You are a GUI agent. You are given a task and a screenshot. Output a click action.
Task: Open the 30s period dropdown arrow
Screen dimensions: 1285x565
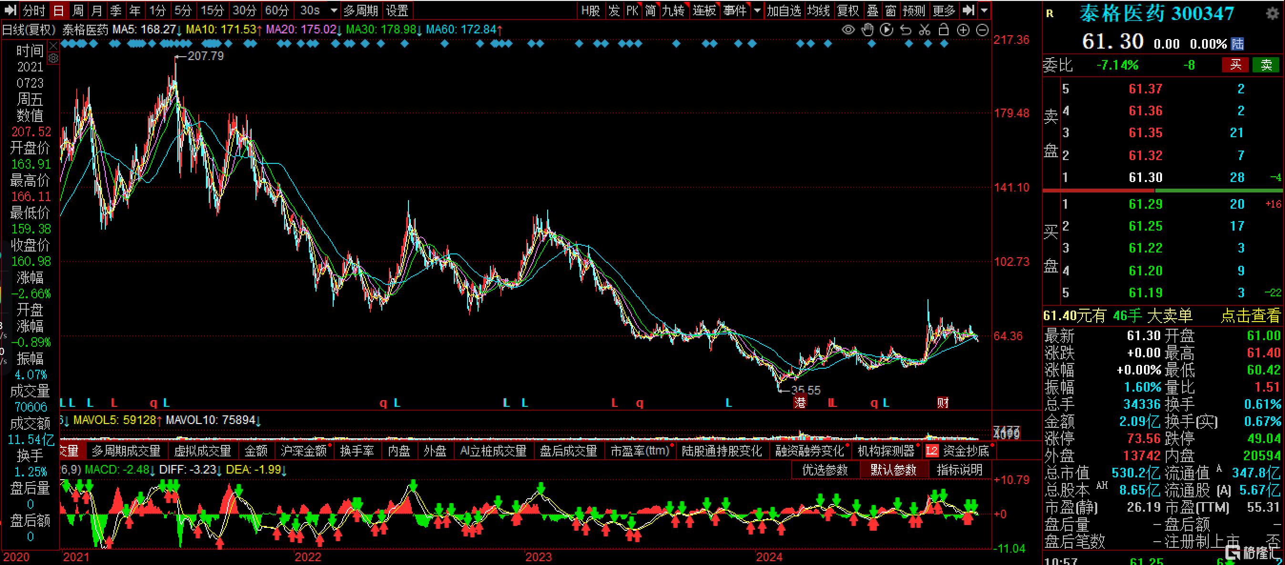[334, 10]
